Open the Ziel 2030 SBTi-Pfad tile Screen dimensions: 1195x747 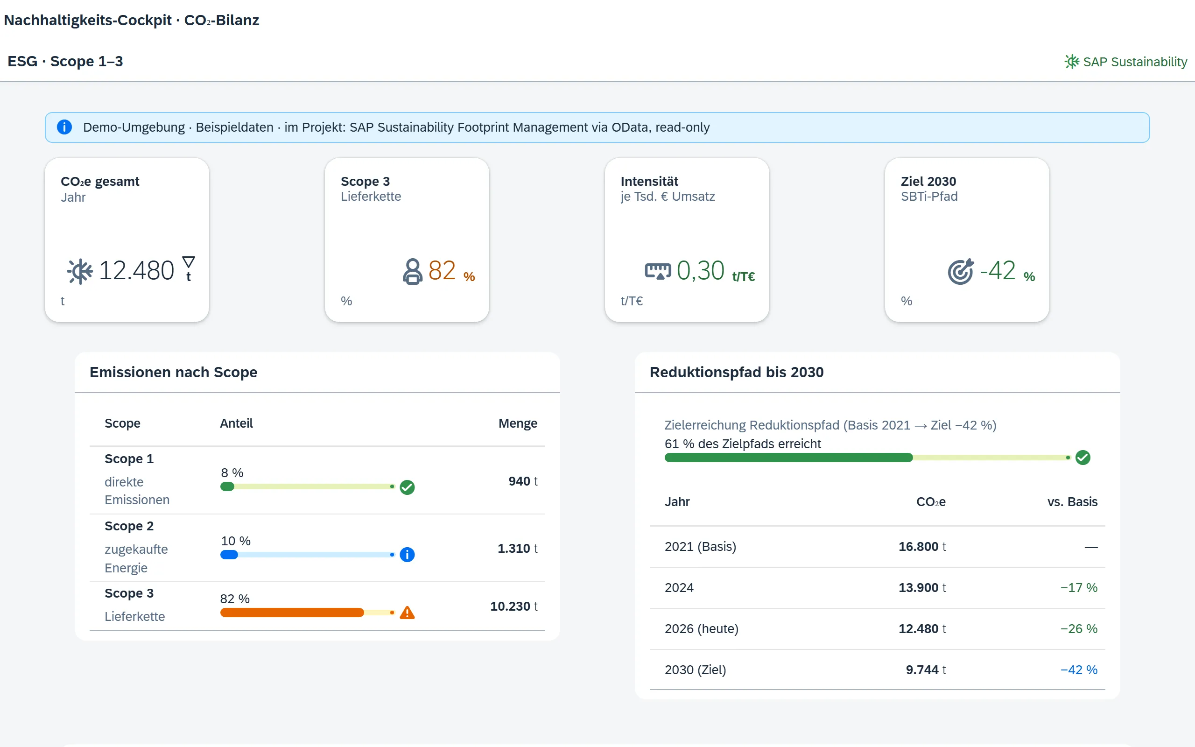click(967, 240)
